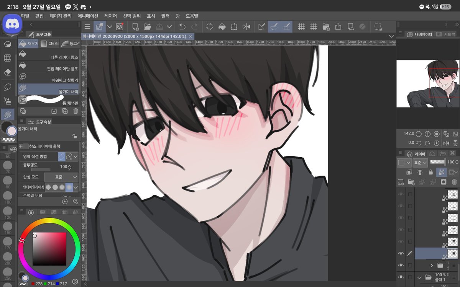Select the 다른 레이어 참조 sub tool
Image resolution: width=460 pixels, height=287 pixels.
(x=48, y=54)
